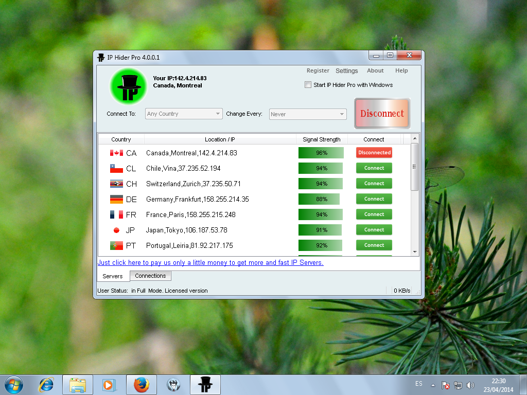Click the Portugal flag icon
This screenshot has height=395, width=527.
[116, 245]
